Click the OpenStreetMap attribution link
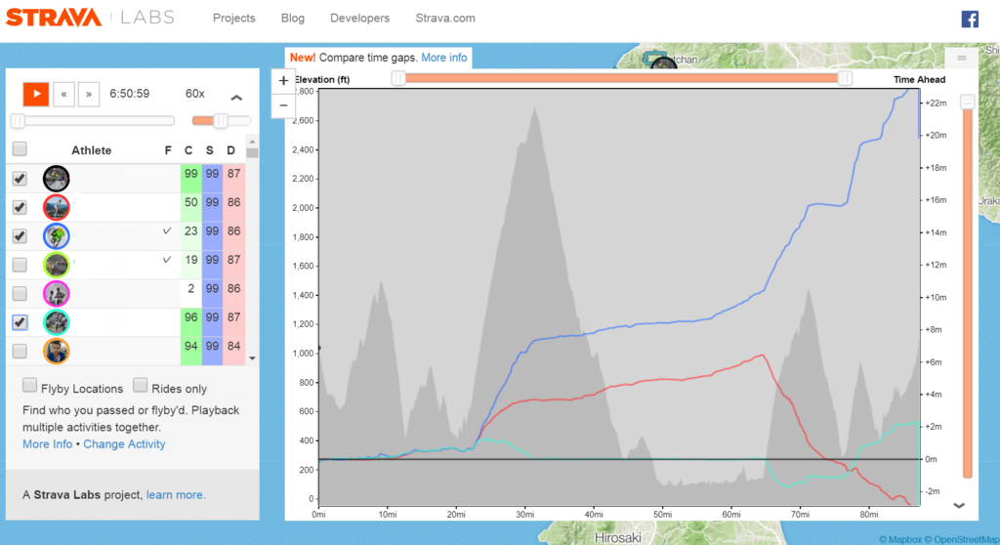The image size is (1000, 545). click(x=962, y=539)
